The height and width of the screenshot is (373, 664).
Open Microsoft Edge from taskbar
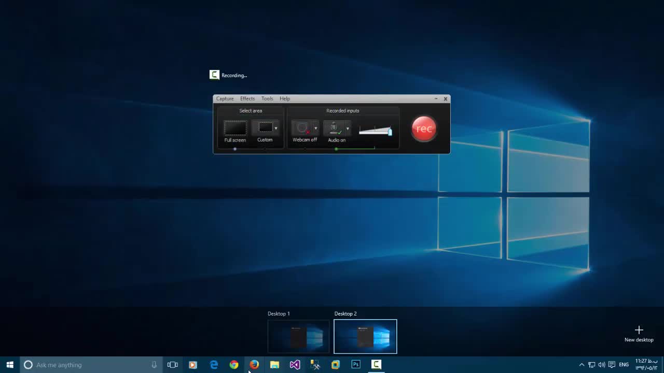tap(214, 365)
